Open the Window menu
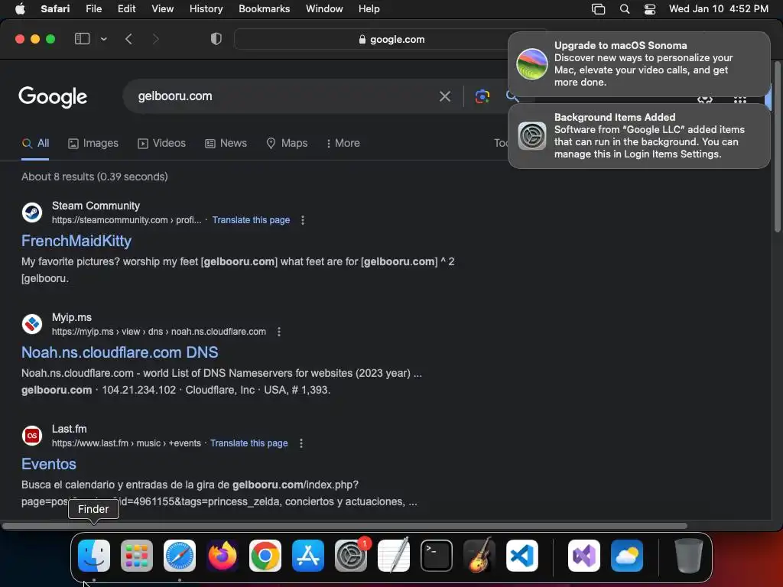This screenshot has height=587, width=783. click(324, 9)
